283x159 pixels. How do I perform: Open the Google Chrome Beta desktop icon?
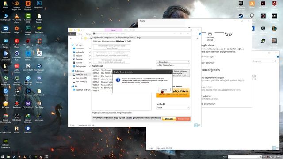[x=5, y=118]
